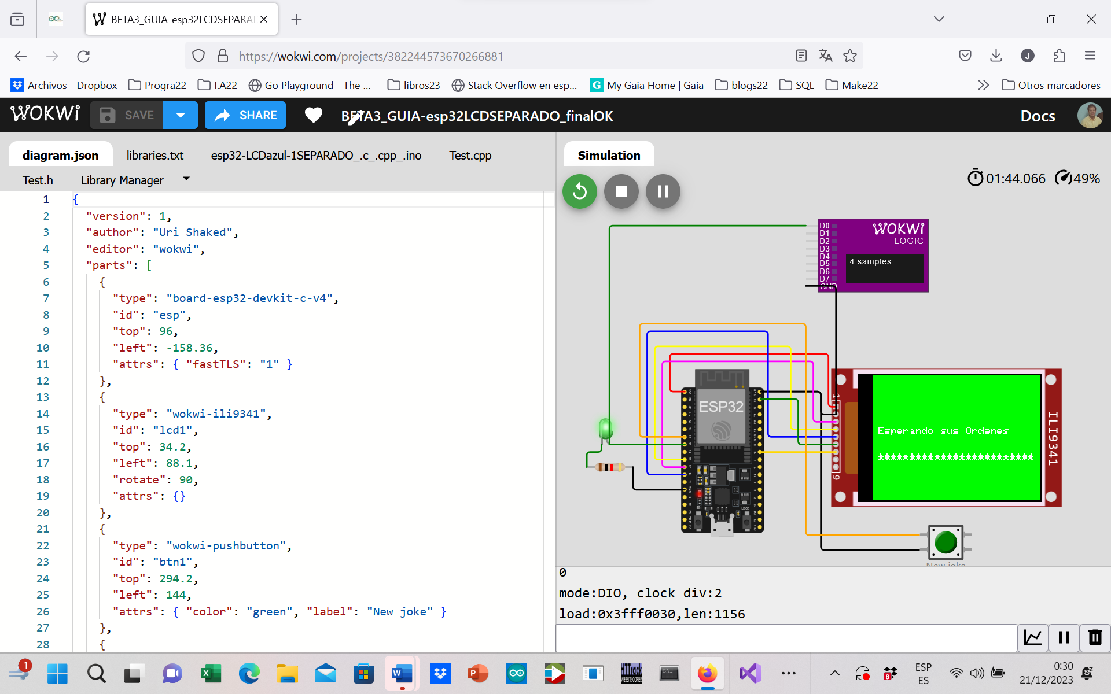Click the Wokwi logo
1111x694 pixels.
tap(45, 114)
